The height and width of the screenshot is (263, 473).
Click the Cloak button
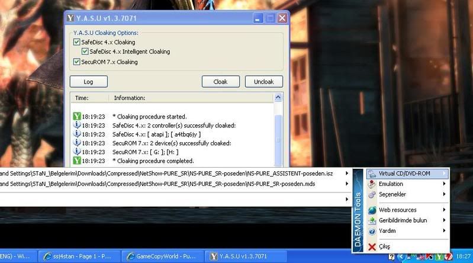pos(220,82)
